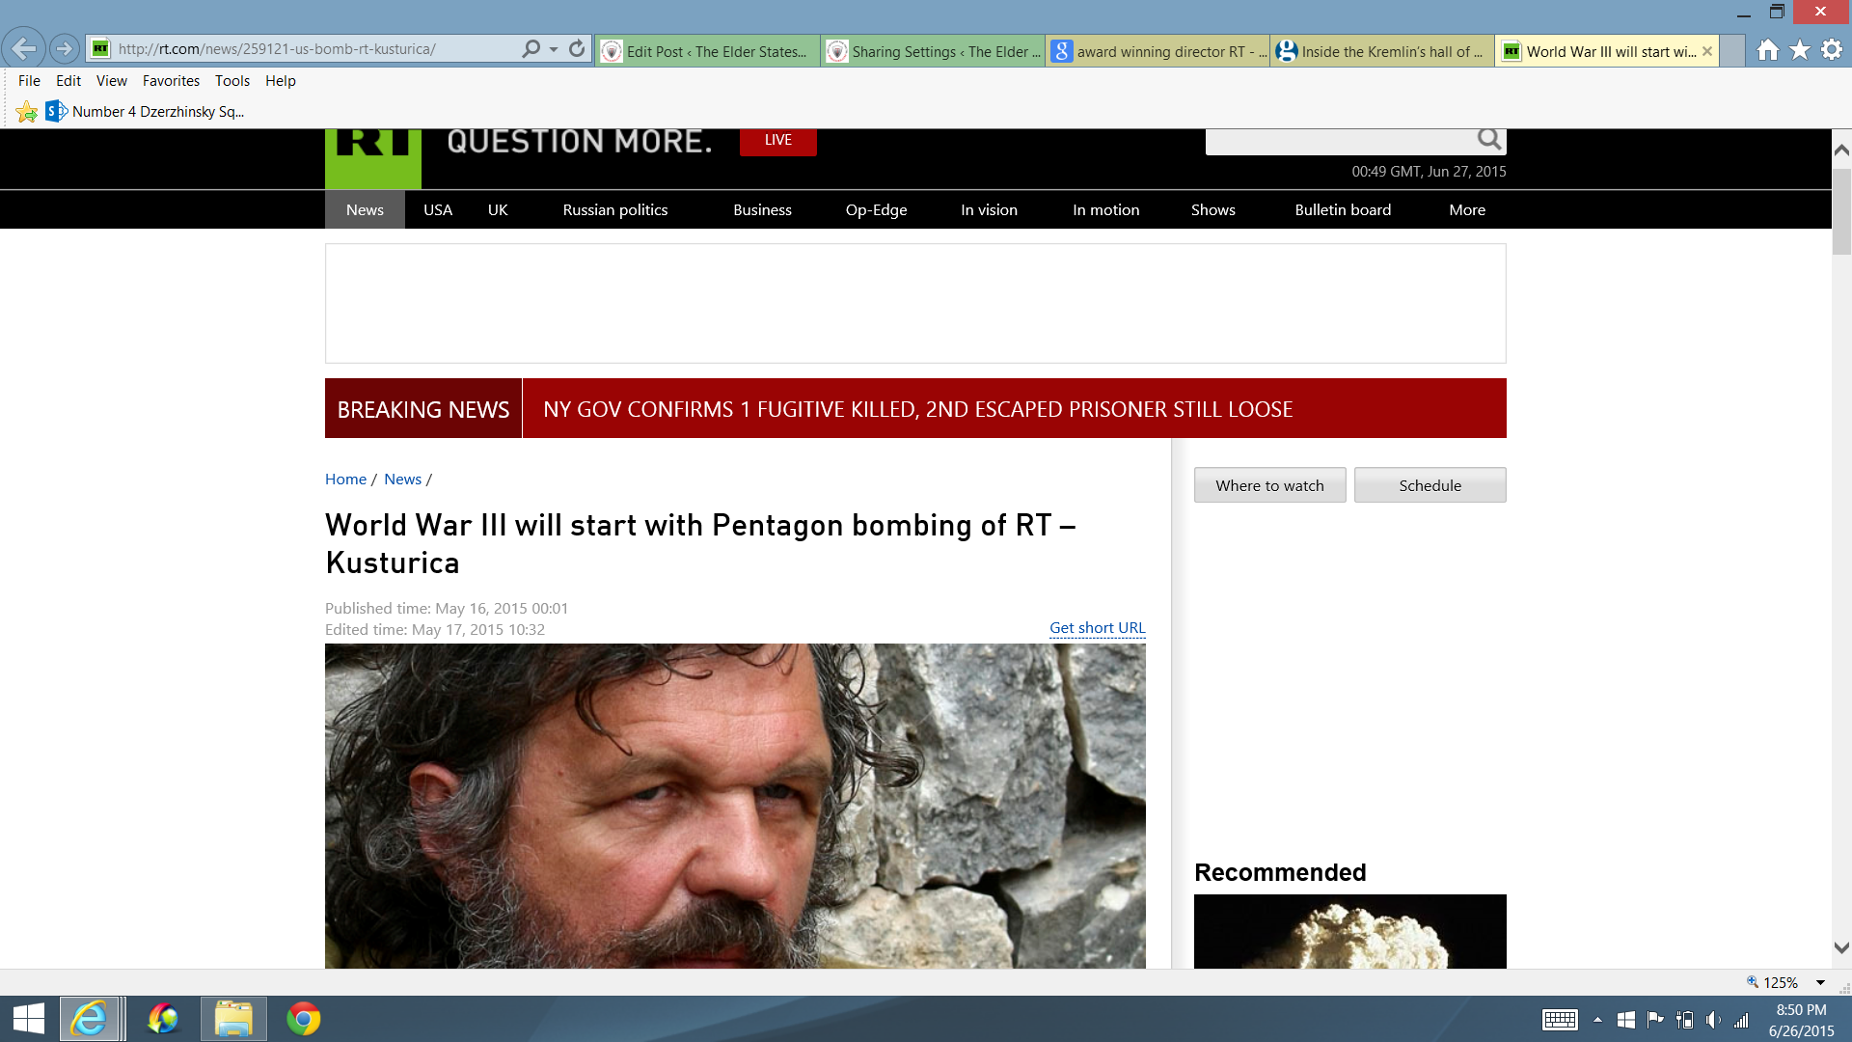Click the RT site search magnifier icon
The height and width of the screenshot is (1042, 1852).
(1489, 140)
